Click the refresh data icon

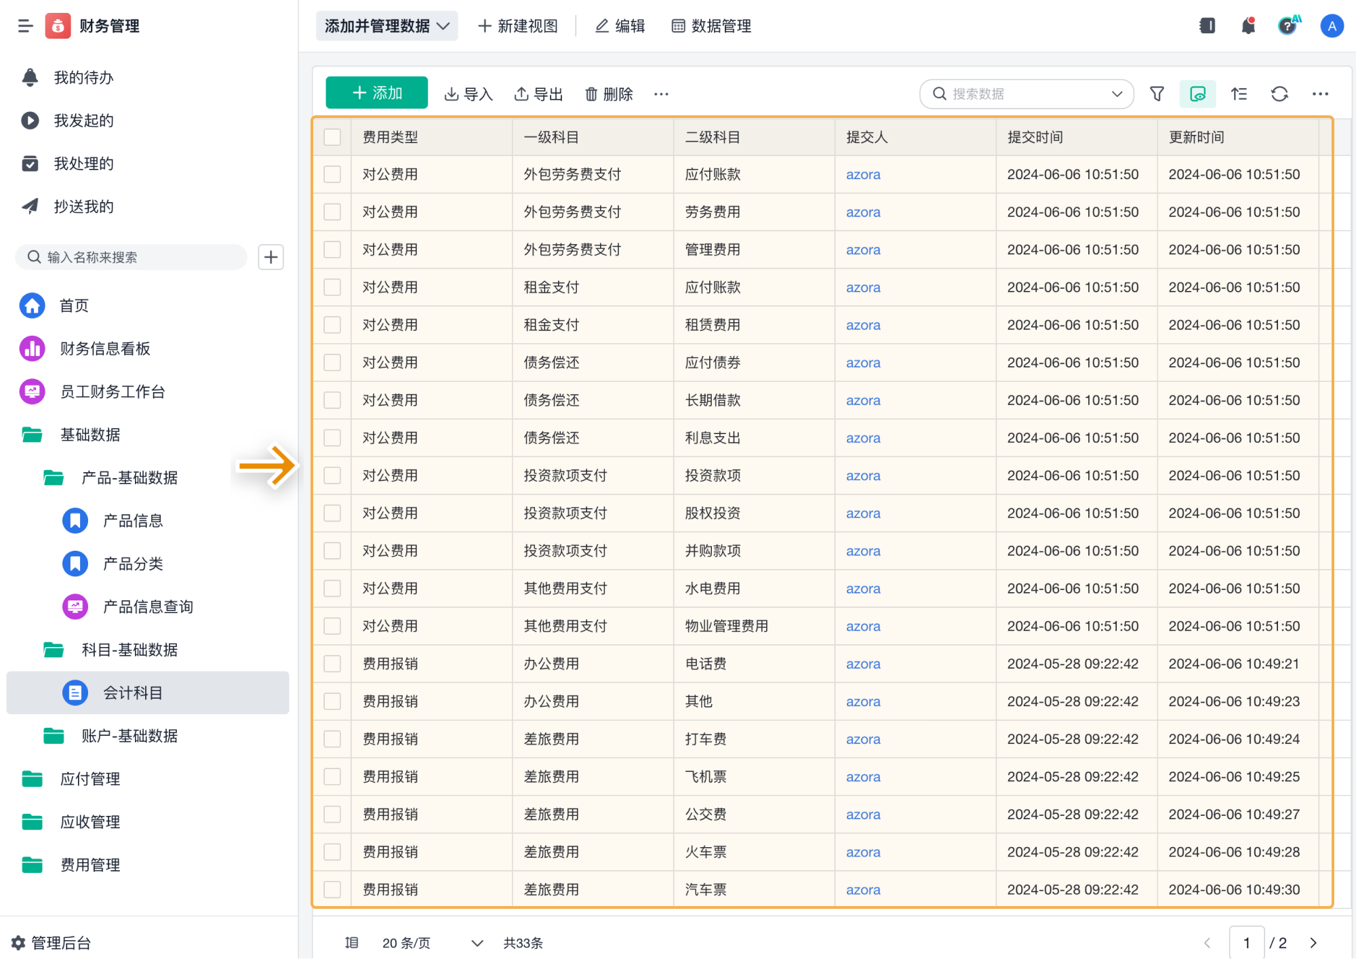pyautogui.click(x=1279, y=94)
